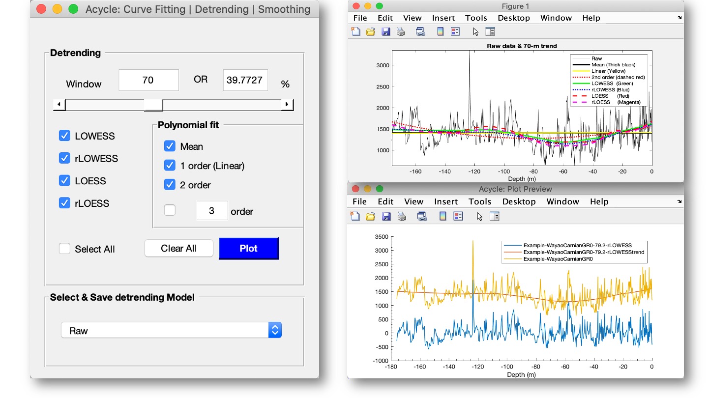
Task: Click the polynomial order field showing 3
Action: pyautogui.click(x=212, y=211)
